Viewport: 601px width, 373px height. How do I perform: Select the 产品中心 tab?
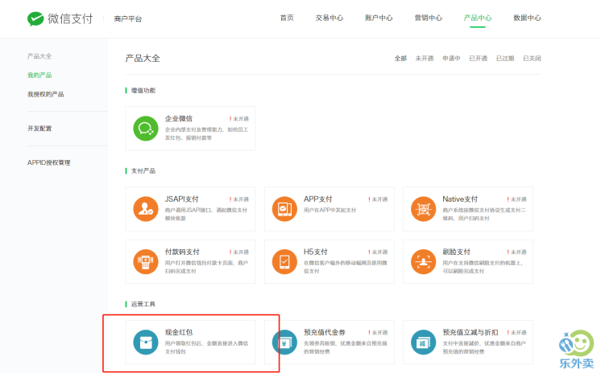478,18
